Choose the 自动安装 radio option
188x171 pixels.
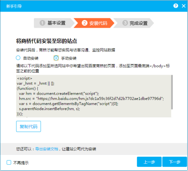point(18,58)
